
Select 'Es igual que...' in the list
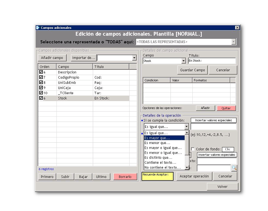click(164, 133)
